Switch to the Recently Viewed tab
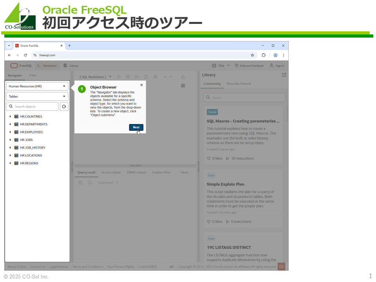Viewport: 376px width, 282px height. 239,84
